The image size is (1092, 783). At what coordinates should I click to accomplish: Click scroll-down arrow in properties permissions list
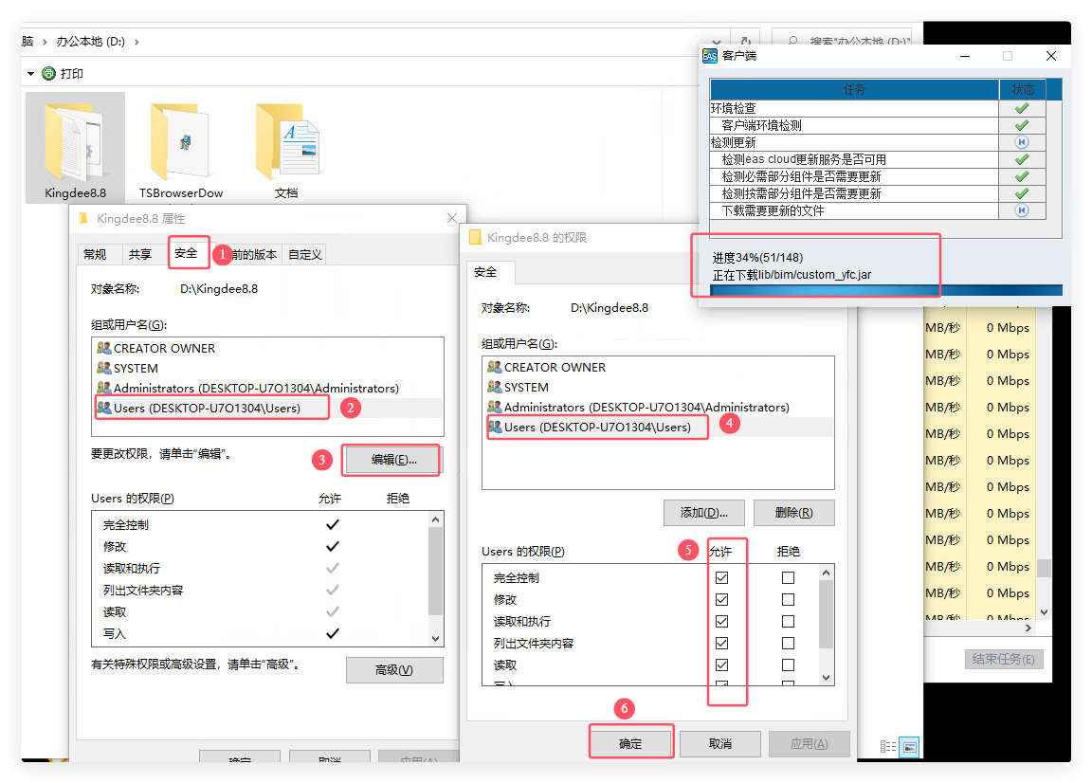coord(435,638)
